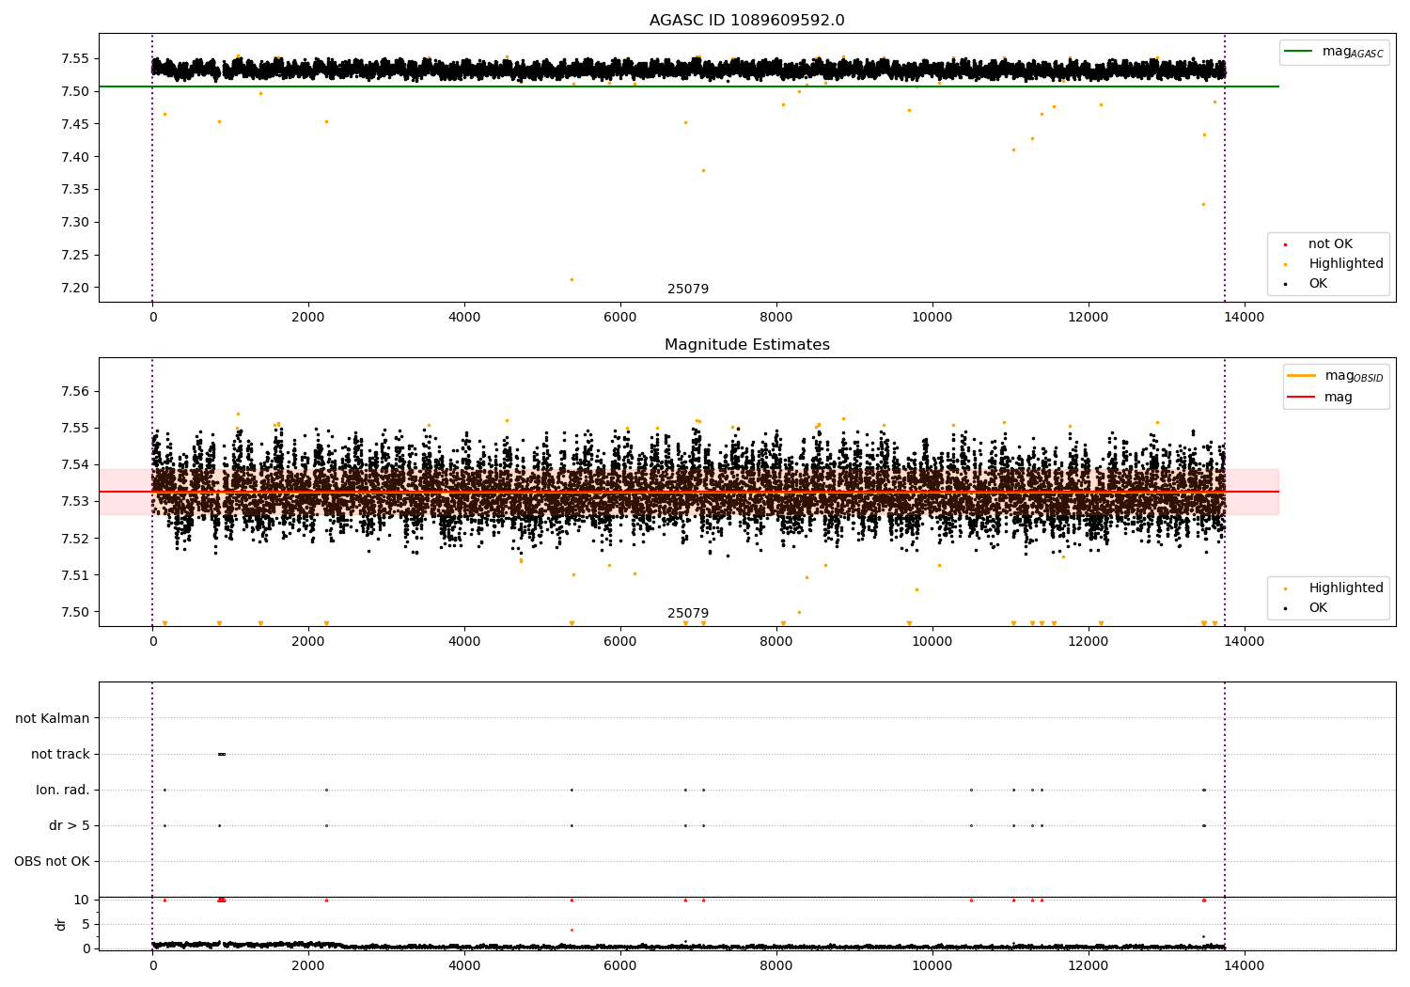This screenshot has height=987, width=1410.
Task: Click the "14000" x-tick under the top plot
Action: [x=1245, y=318]
